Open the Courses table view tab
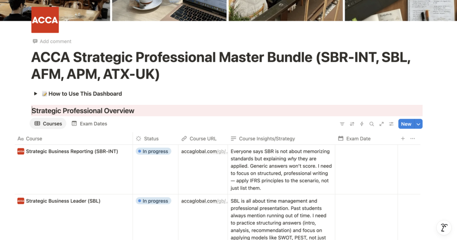Viewport: 457px width, 240px height. [48, 124]
